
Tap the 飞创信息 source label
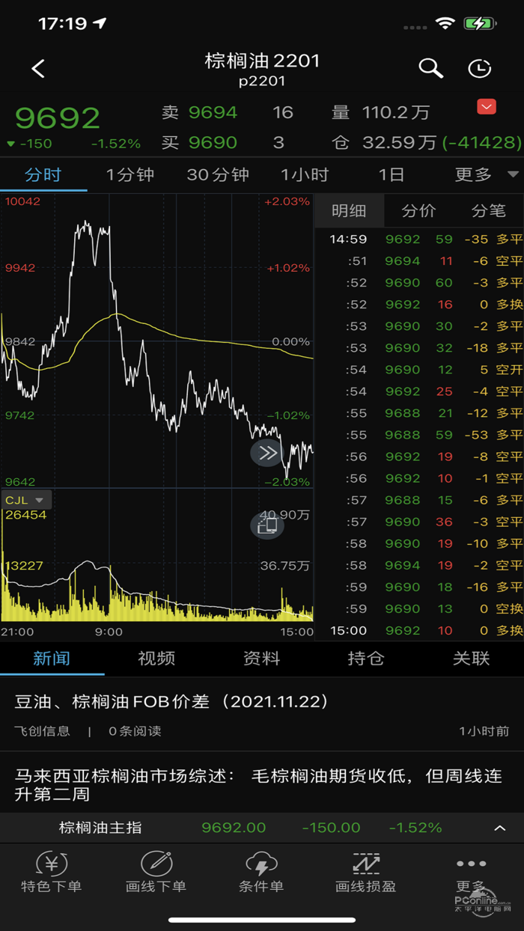pyautogui.click(x=42, y=731)
